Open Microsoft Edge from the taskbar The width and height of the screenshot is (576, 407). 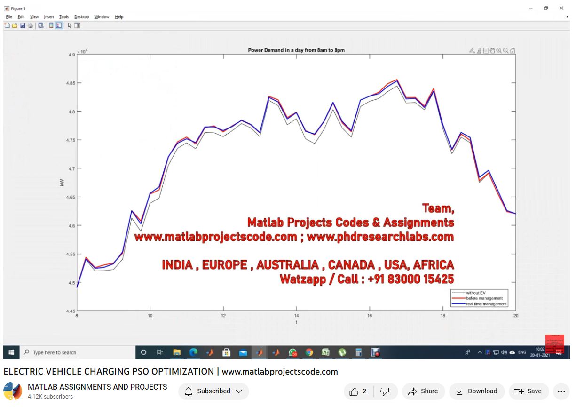[193, 352]
